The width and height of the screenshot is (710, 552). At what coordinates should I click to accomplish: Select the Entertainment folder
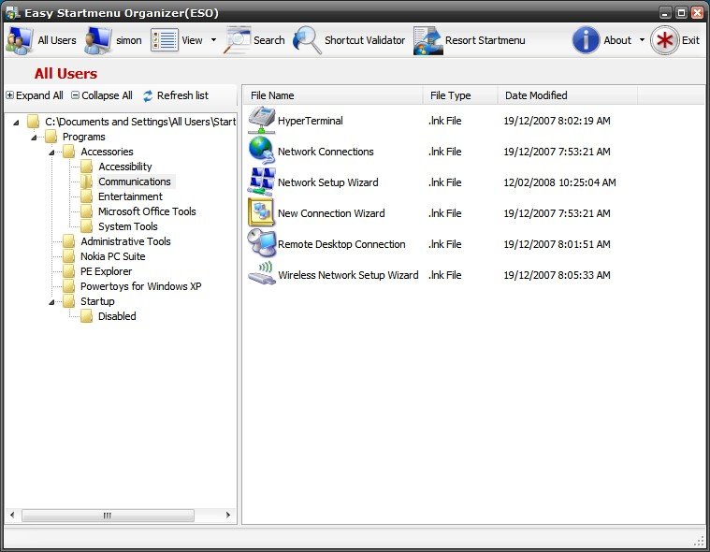[x=130, y=196]
